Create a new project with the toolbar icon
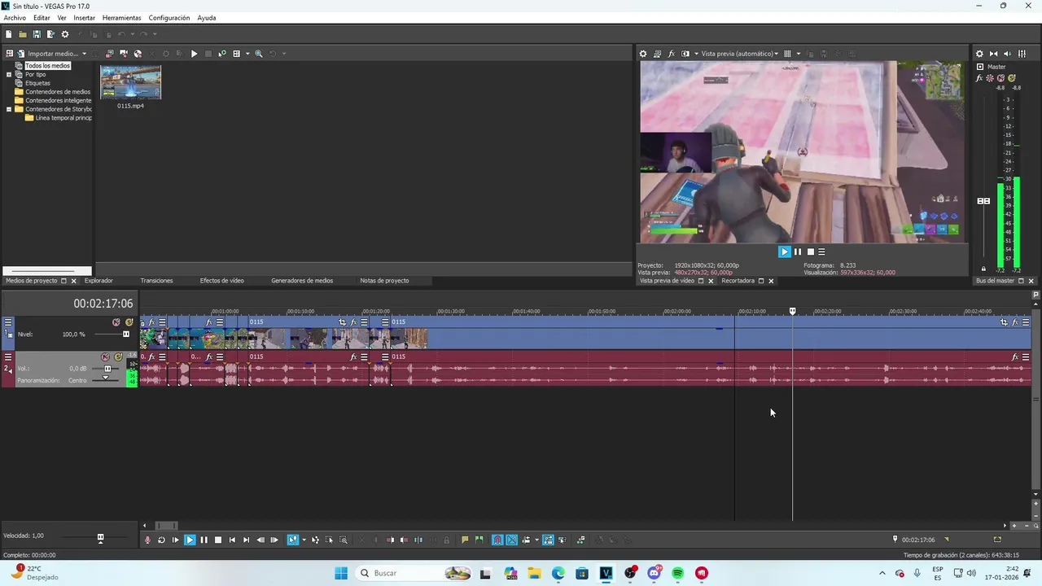This screenshot has width=1042, height=586. click(x=8, y=34)
